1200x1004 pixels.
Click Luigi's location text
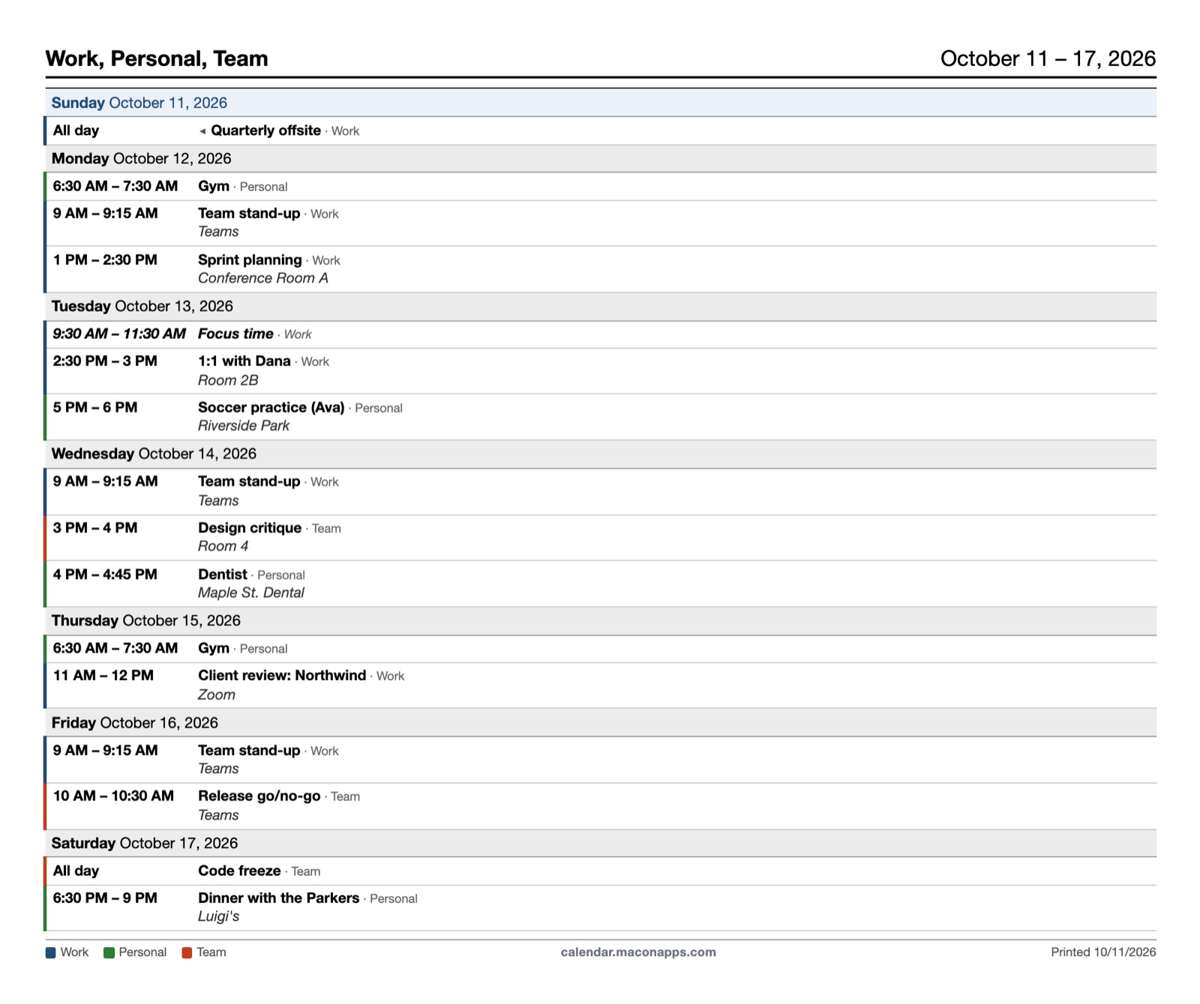point(218,916)
